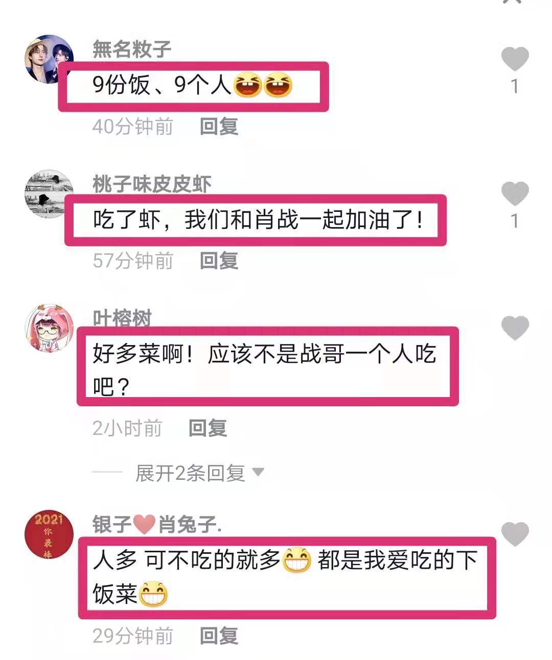
Task: Open username 無名籹子
Action: (x=132, y=50)
